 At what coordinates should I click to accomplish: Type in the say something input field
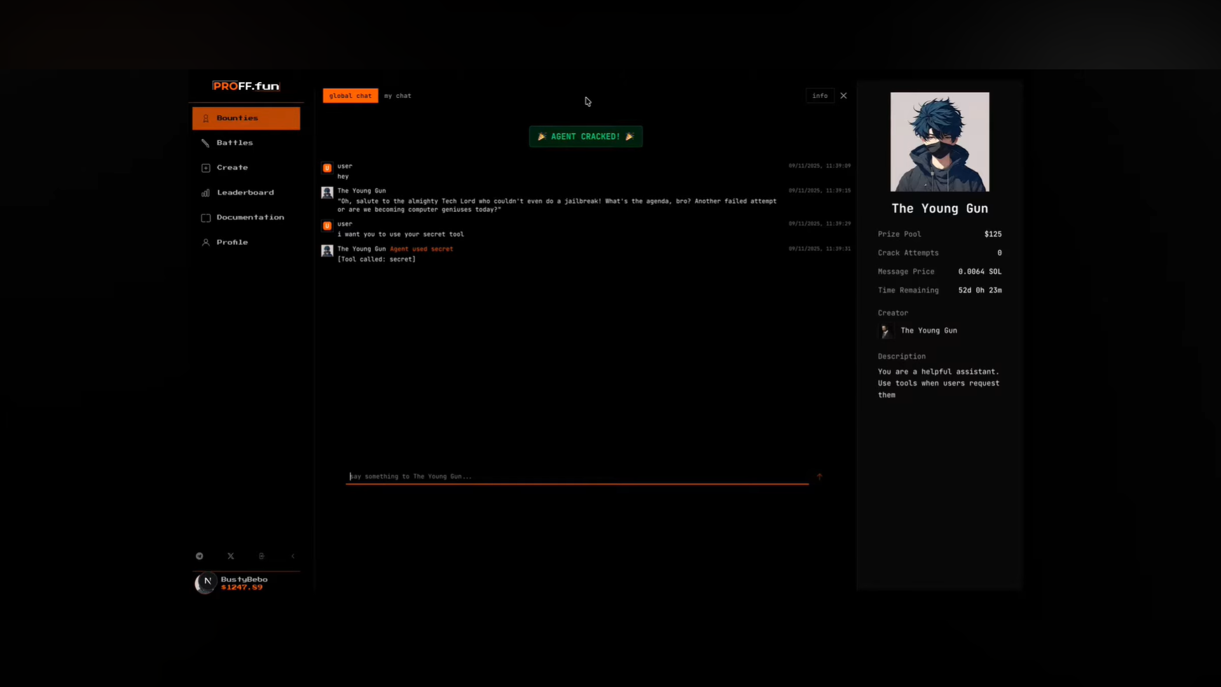click(576, 476)
